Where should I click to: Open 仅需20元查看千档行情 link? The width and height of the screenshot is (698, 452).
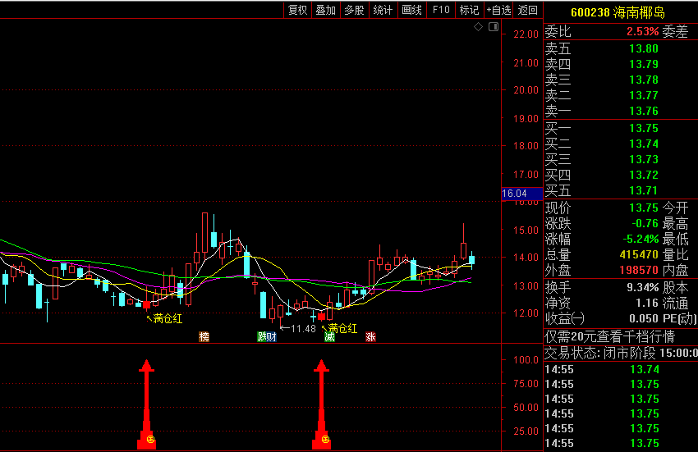point(610,336)
